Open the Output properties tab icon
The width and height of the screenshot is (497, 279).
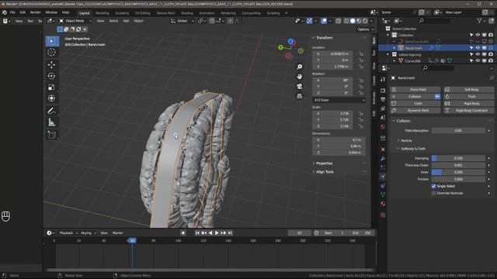(x=383, y=100)
